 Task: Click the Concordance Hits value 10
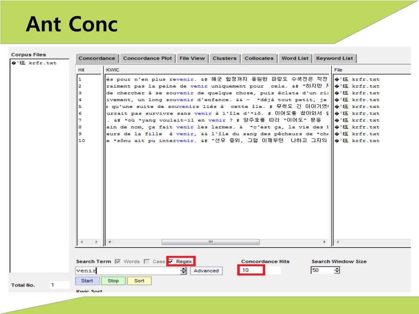coord(246,270)
